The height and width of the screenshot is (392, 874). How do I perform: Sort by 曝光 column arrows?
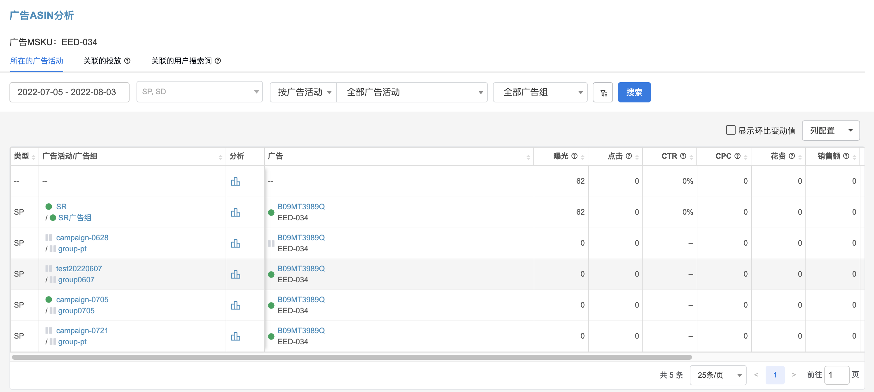pyautogui.click(x=583, y=157)
